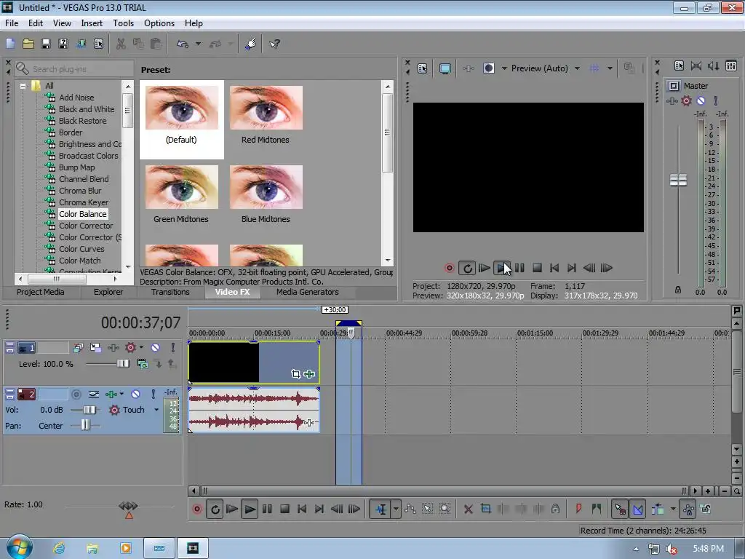The height and width of the screenshot is (559, 745).
Task: Open the Tools menu
Action: click(x=123, y=23)
